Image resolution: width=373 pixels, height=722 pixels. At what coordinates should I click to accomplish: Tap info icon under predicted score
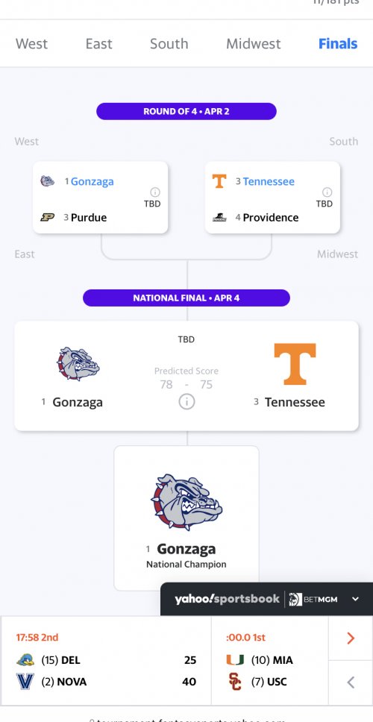click(x=186, y=402)
